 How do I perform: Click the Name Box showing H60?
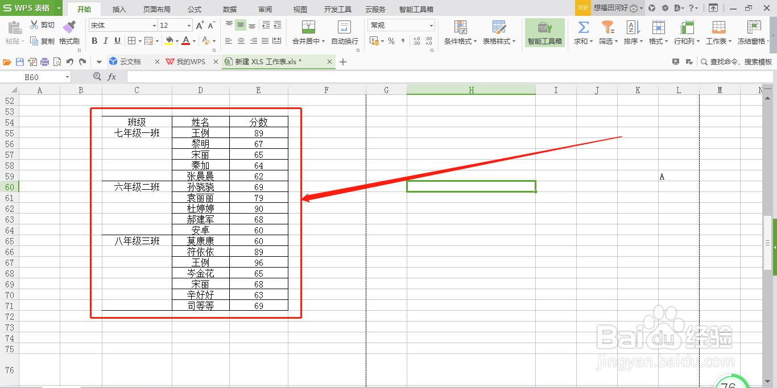point(35,77)
